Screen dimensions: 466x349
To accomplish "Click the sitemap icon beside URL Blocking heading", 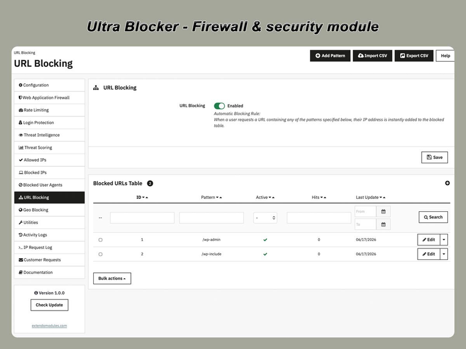I will (96, 88).
